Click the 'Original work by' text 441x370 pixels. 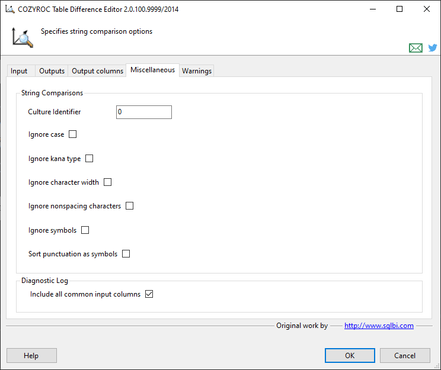click(x=302, y=326)
